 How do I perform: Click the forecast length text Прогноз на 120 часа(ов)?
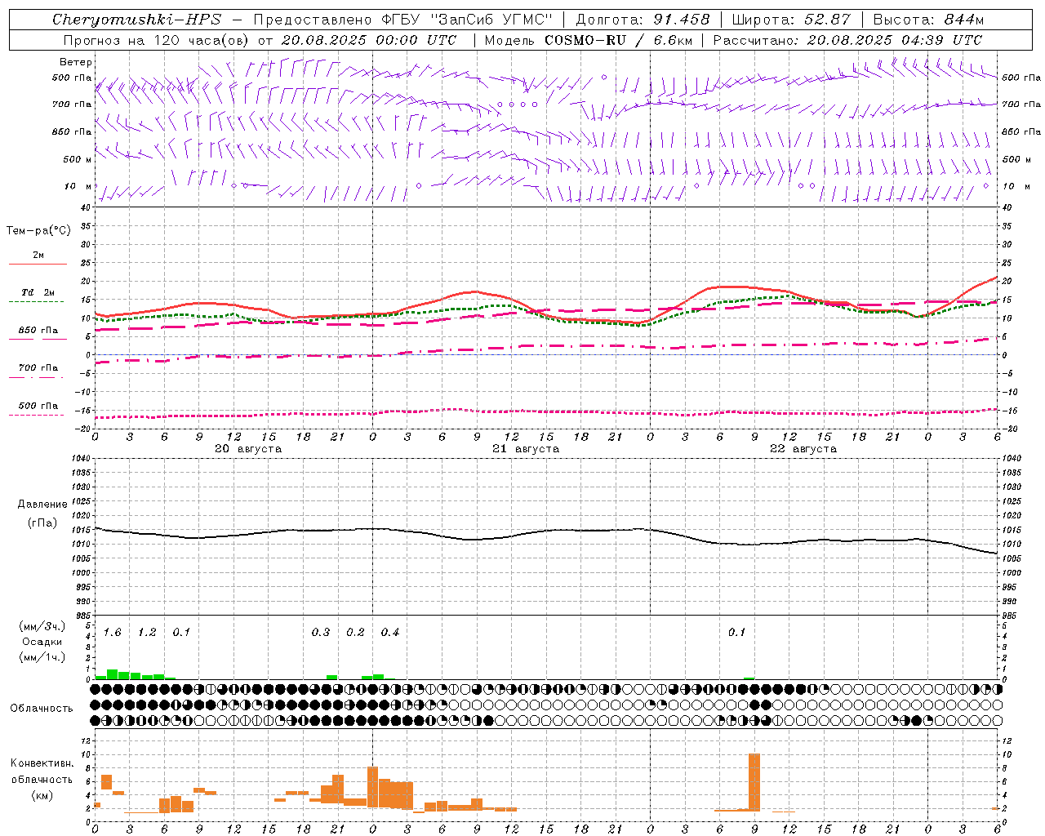[157, 40]
